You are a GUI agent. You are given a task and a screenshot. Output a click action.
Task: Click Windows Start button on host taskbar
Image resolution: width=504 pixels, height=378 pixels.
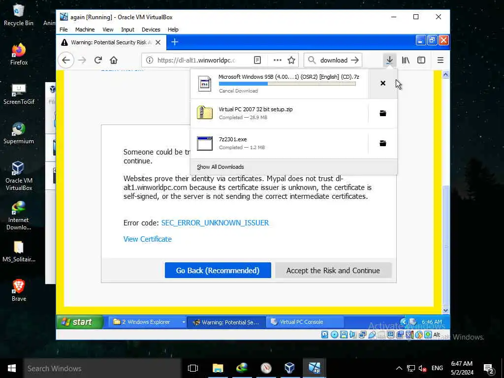coord(12,368)
